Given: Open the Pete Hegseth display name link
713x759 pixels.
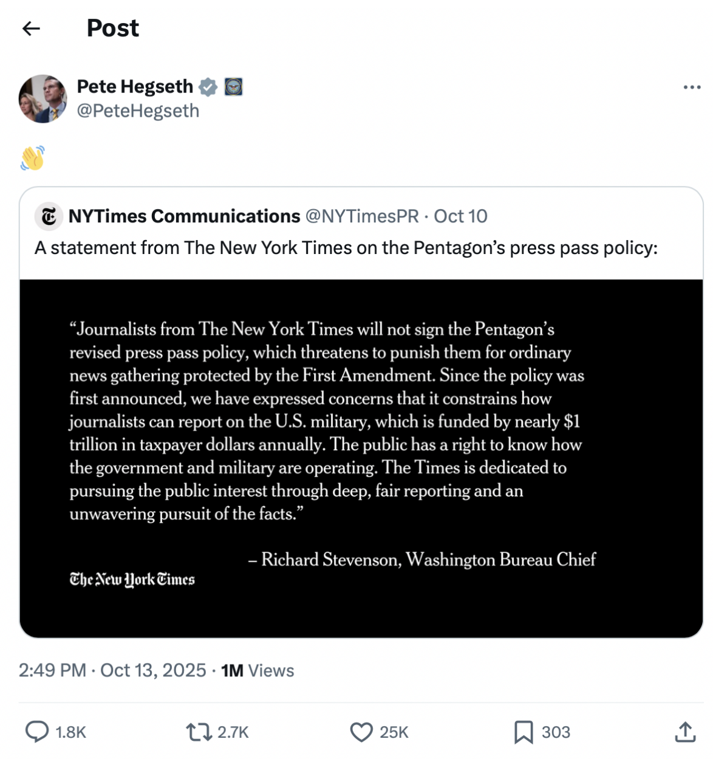Looking at the screenshot, I should pos(135,87).
